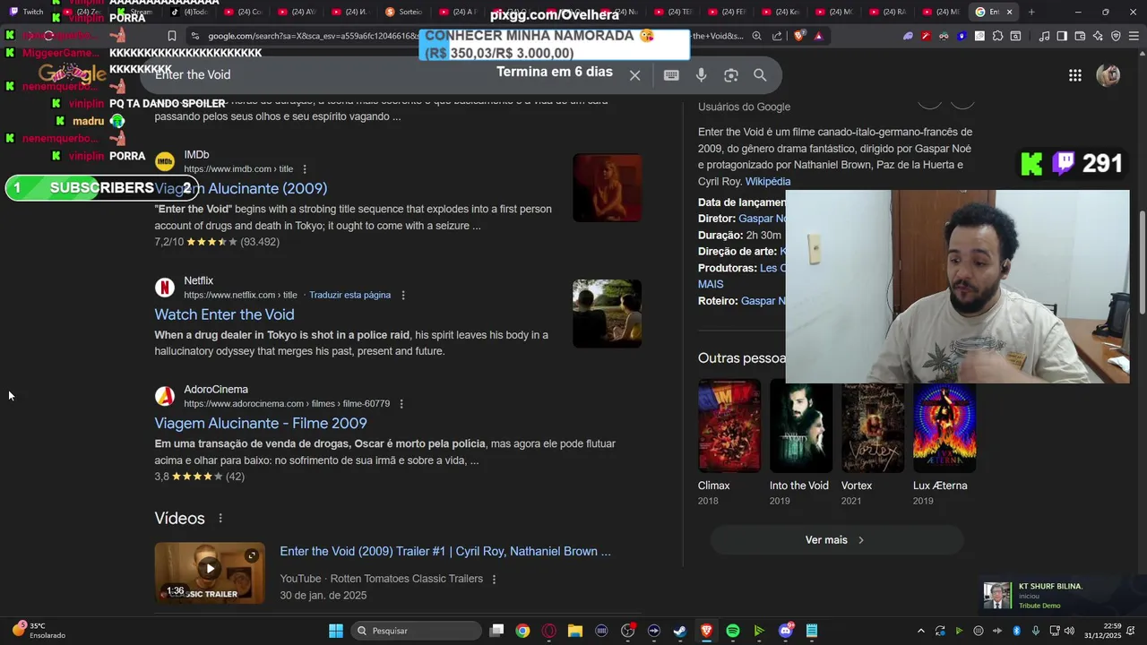This screenshot has width=1147, height=645.
Task: Click the page vertical scrollbar thumb
Action: 1142,262
